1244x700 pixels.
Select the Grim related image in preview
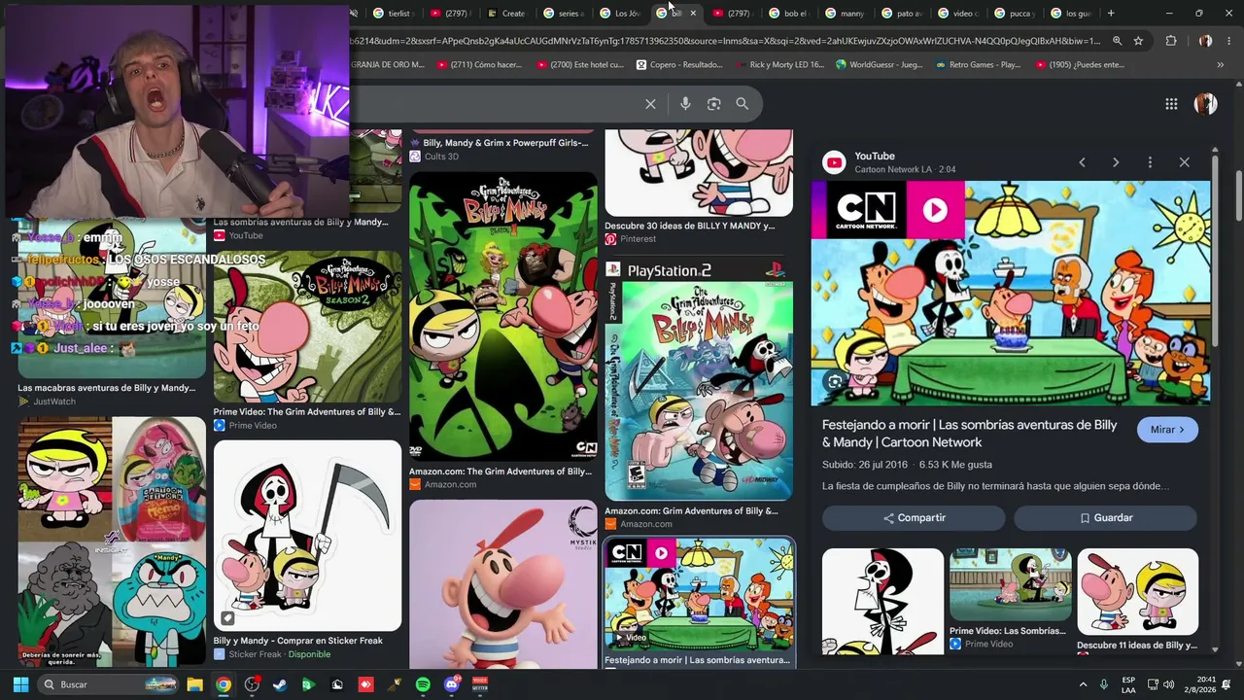(882, 602)
